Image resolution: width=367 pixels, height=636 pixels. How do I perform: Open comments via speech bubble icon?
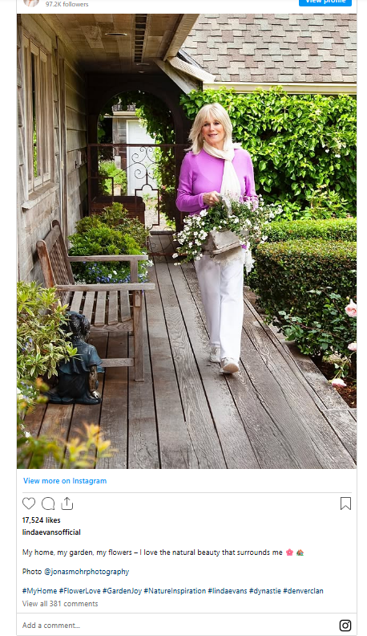(48, 503)
